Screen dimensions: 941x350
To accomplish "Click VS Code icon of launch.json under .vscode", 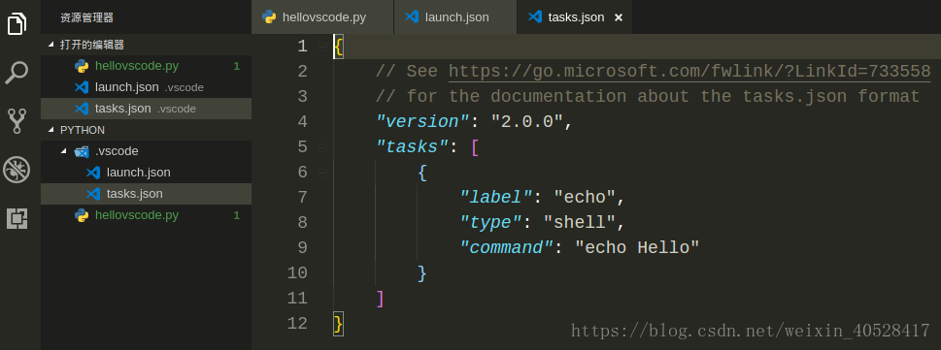I will pos(93,173).
